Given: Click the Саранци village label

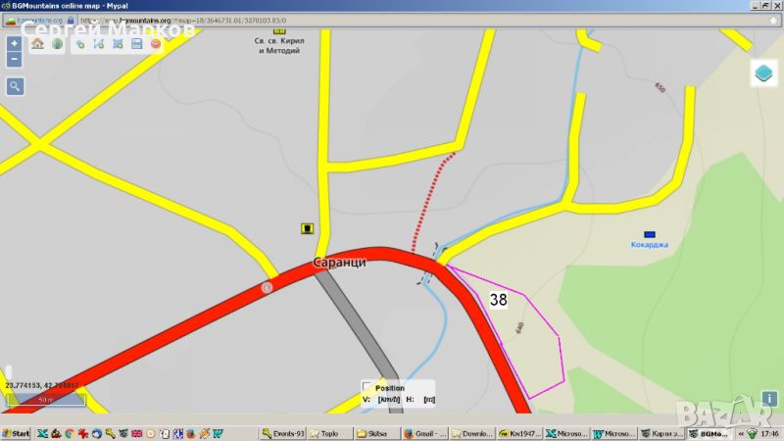Looking at the screenshot, I should point(339,264).
